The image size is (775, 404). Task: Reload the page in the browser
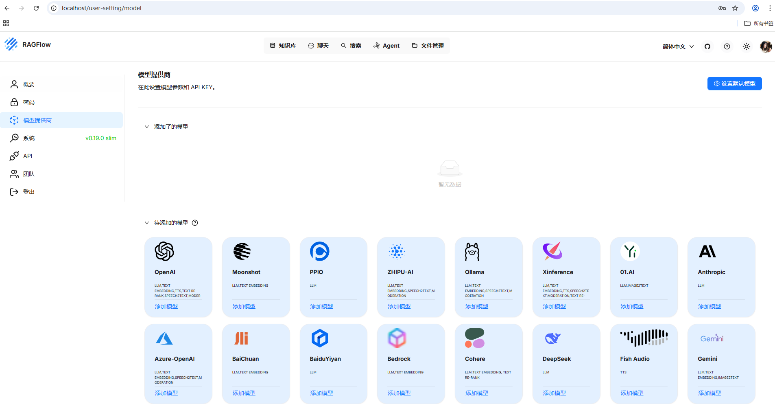pos(36,8)
